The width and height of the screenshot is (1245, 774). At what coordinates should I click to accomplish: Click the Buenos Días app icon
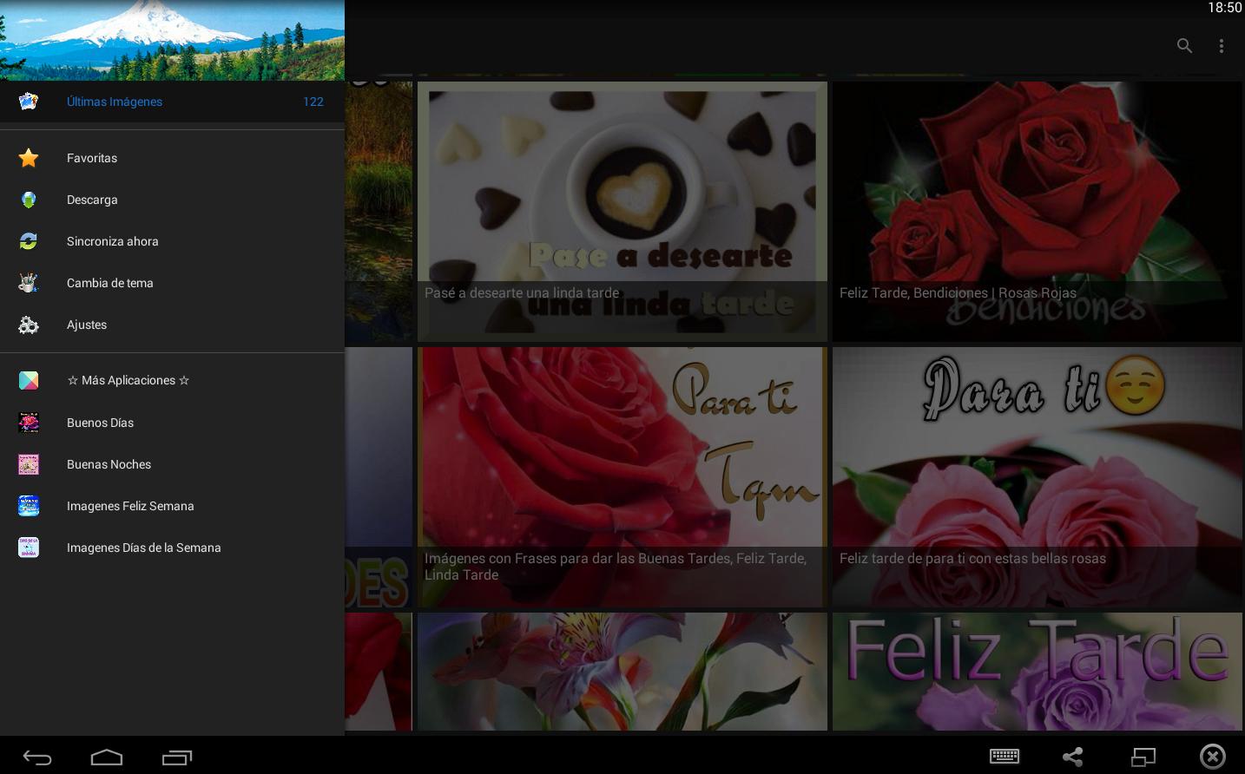(x=29, y=423)
